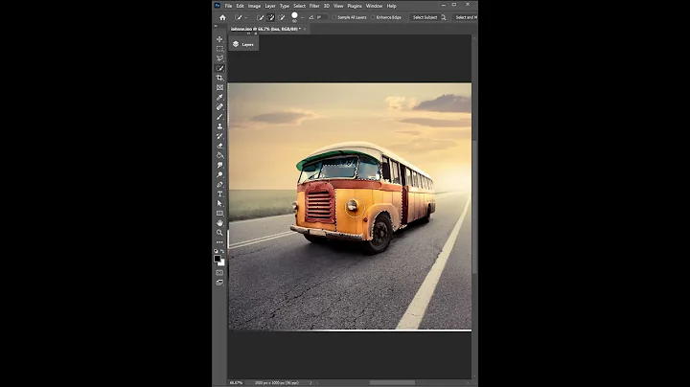Open the Edit Toolbar three-dots menu
Image resolution: width=690 pixels, height=387 pixels.
tap(219, 242)
